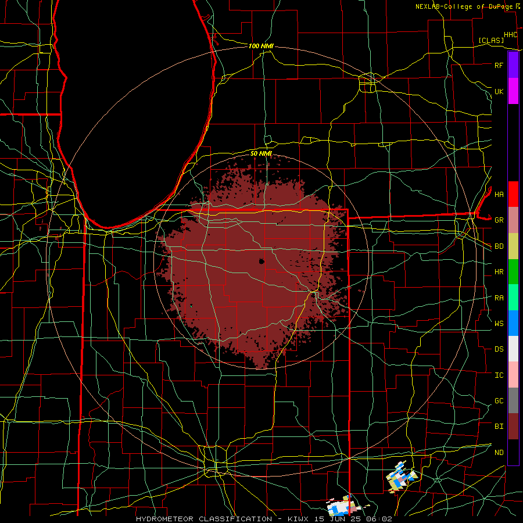Click the '50 NMI' range ring label
The width and height of the screenshot is (523, 523).
261,153
